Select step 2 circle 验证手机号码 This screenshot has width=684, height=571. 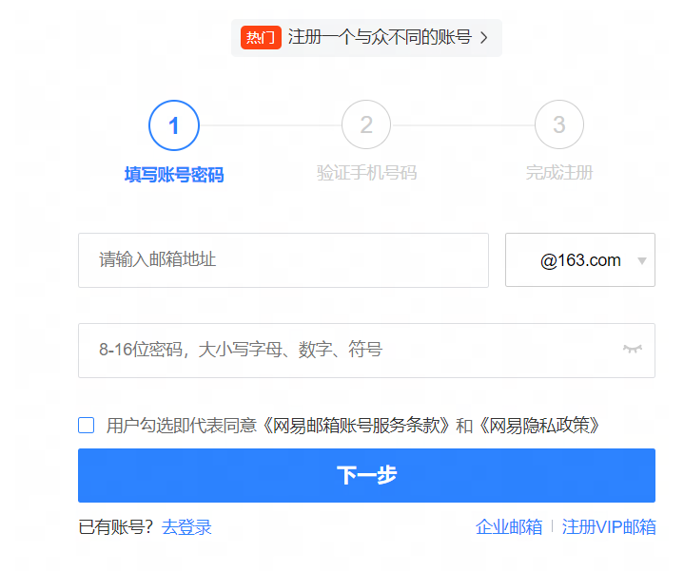(366, 124)
